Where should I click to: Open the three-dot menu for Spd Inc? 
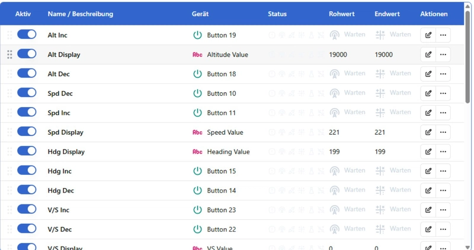[x=443, y=113]
